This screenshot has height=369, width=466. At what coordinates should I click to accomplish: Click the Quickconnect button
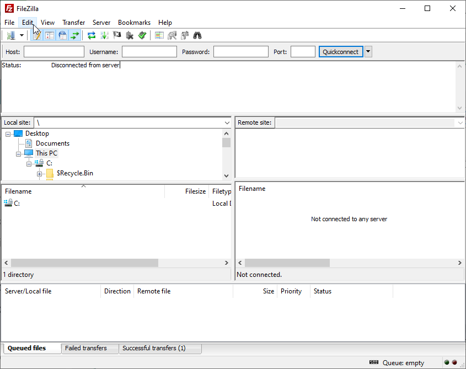pos(341,52)
